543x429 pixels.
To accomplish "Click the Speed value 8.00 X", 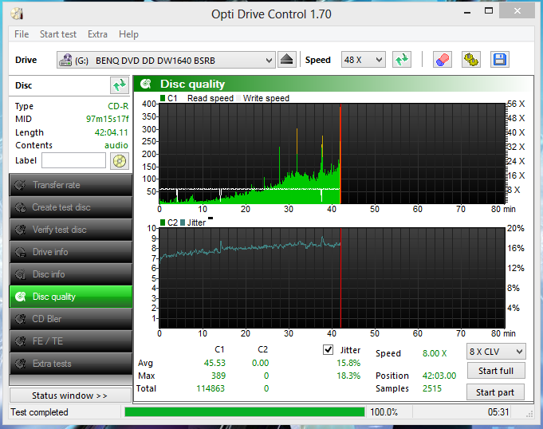I will click(435, 353).
